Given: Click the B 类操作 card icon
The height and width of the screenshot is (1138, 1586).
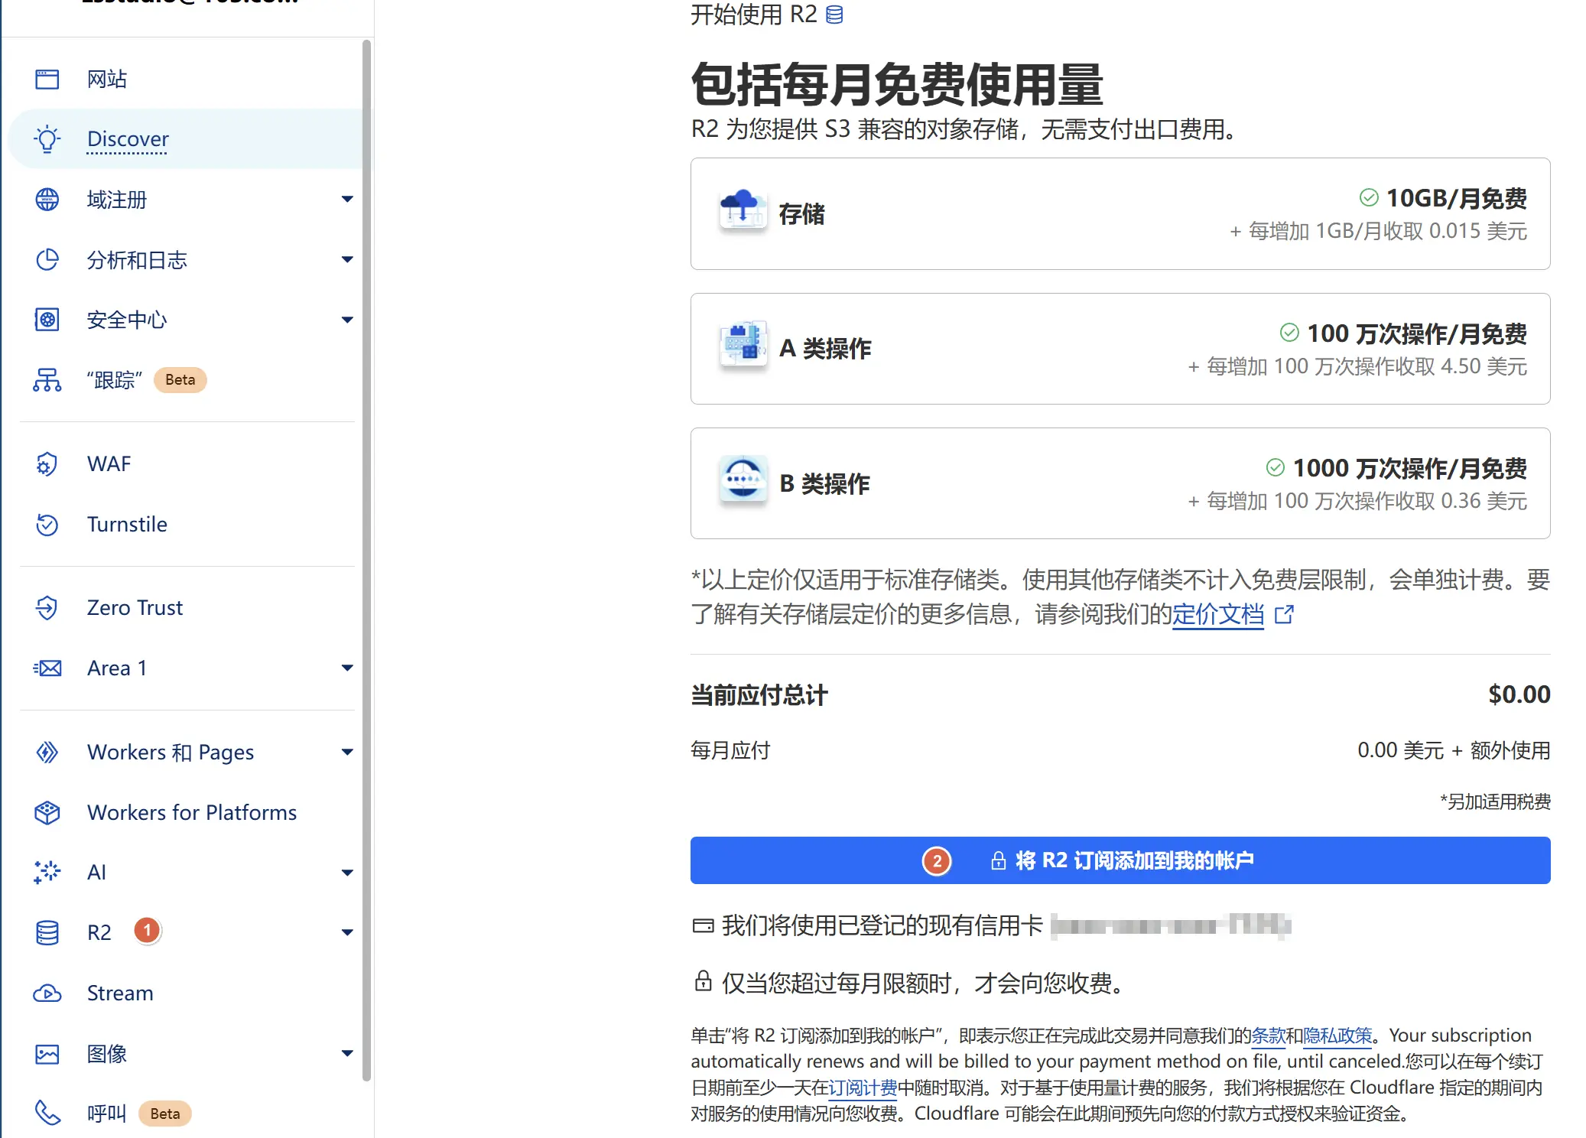Looking at the screenshot, I should coord(743,480).
